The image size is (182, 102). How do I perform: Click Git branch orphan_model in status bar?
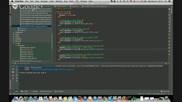pyautogui.click(x=158, y=94)
